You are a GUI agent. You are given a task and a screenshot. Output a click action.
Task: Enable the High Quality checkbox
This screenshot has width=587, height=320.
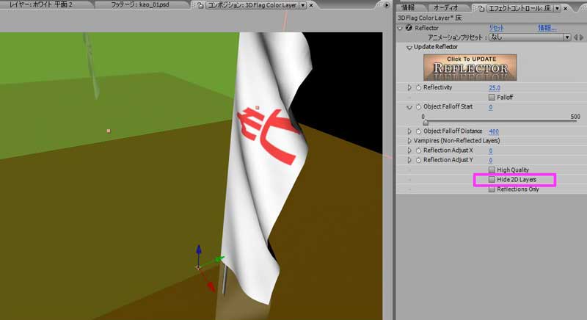tap(492, 170)
